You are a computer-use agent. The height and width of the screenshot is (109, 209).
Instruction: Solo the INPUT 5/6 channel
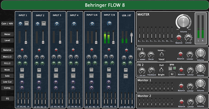point(91,76)
